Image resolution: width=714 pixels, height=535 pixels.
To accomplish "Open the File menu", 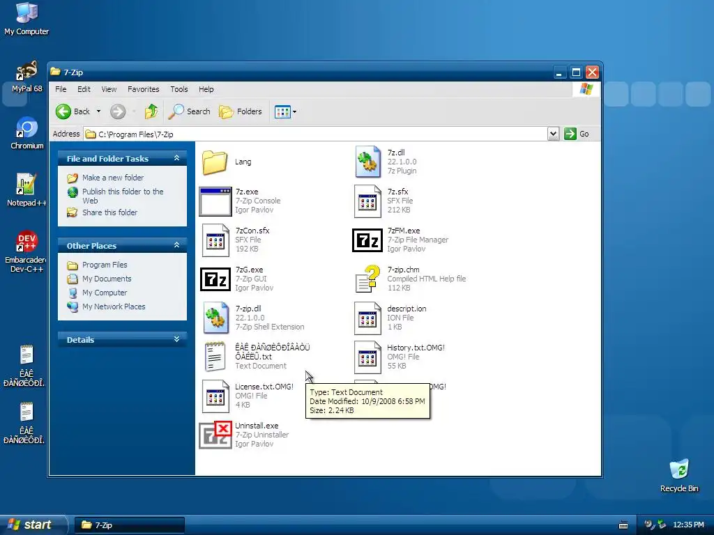I will (x=61, y=89).
